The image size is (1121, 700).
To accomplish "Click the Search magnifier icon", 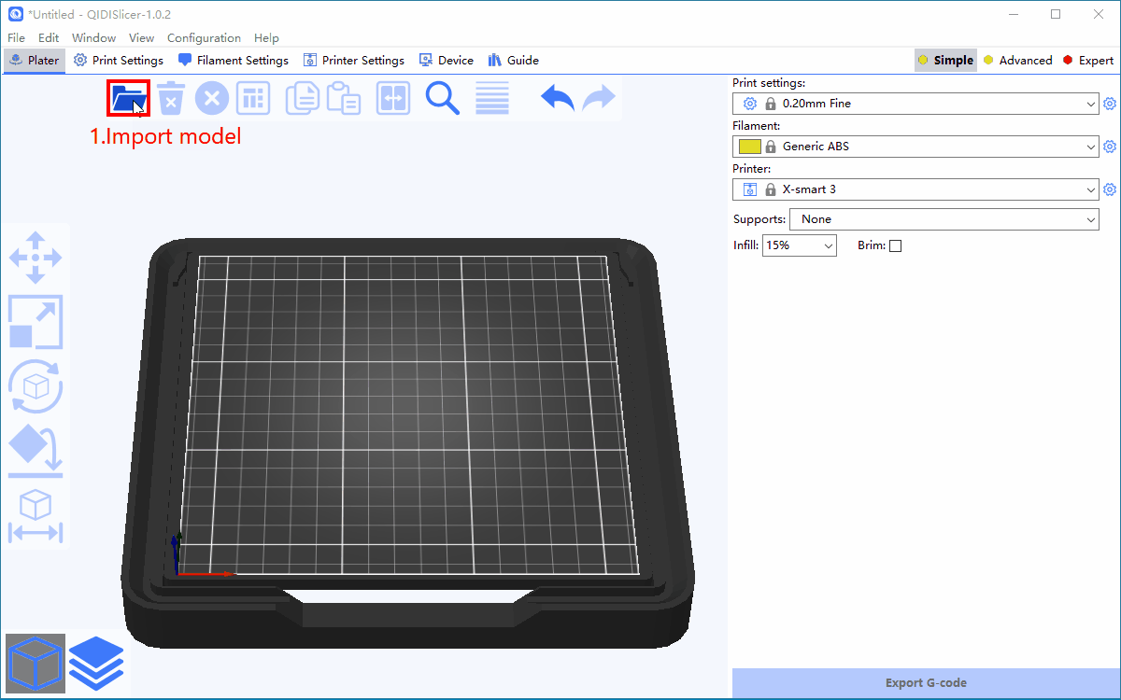I will point(442,98).
